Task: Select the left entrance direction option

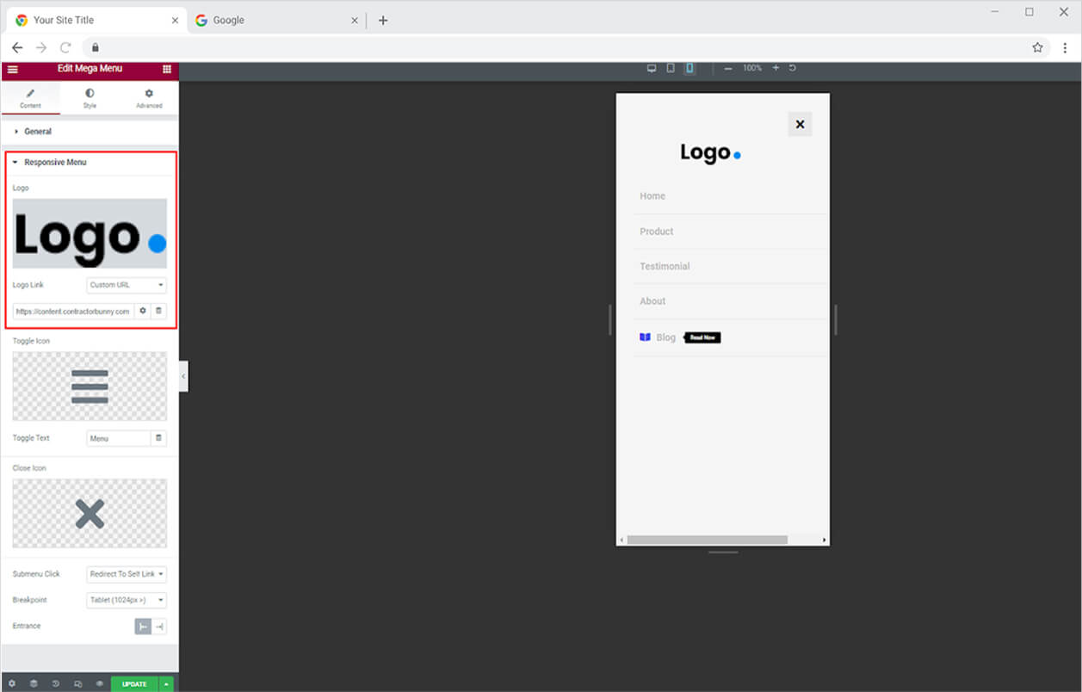Action: point(143,627)
